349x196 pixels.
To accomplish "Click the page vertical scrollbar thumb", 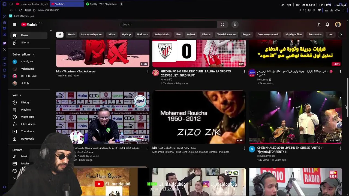I will [x=347, y=98].
